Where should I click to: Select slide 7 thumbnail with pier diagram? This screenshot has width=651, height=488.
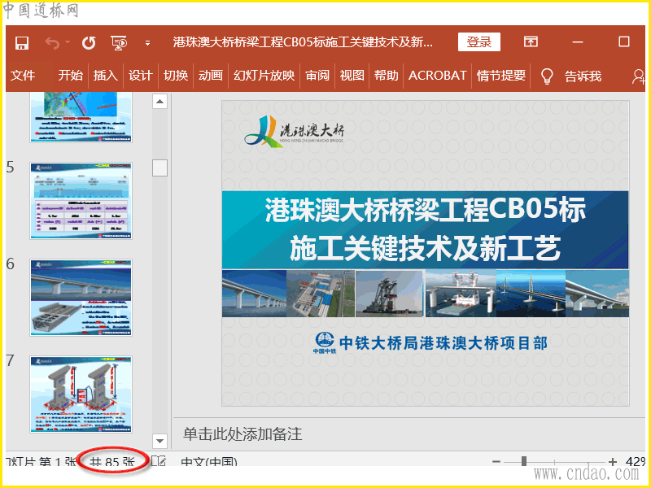81,394
